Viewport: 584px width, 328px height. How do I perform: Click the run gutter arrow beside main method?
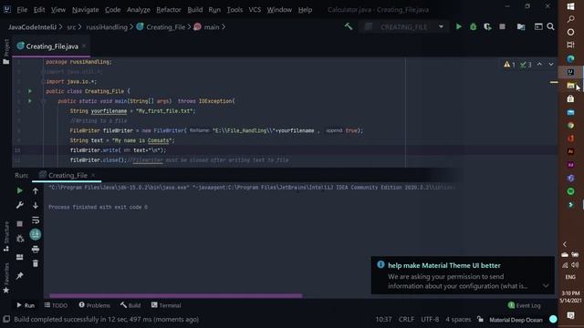pos(30,101)
